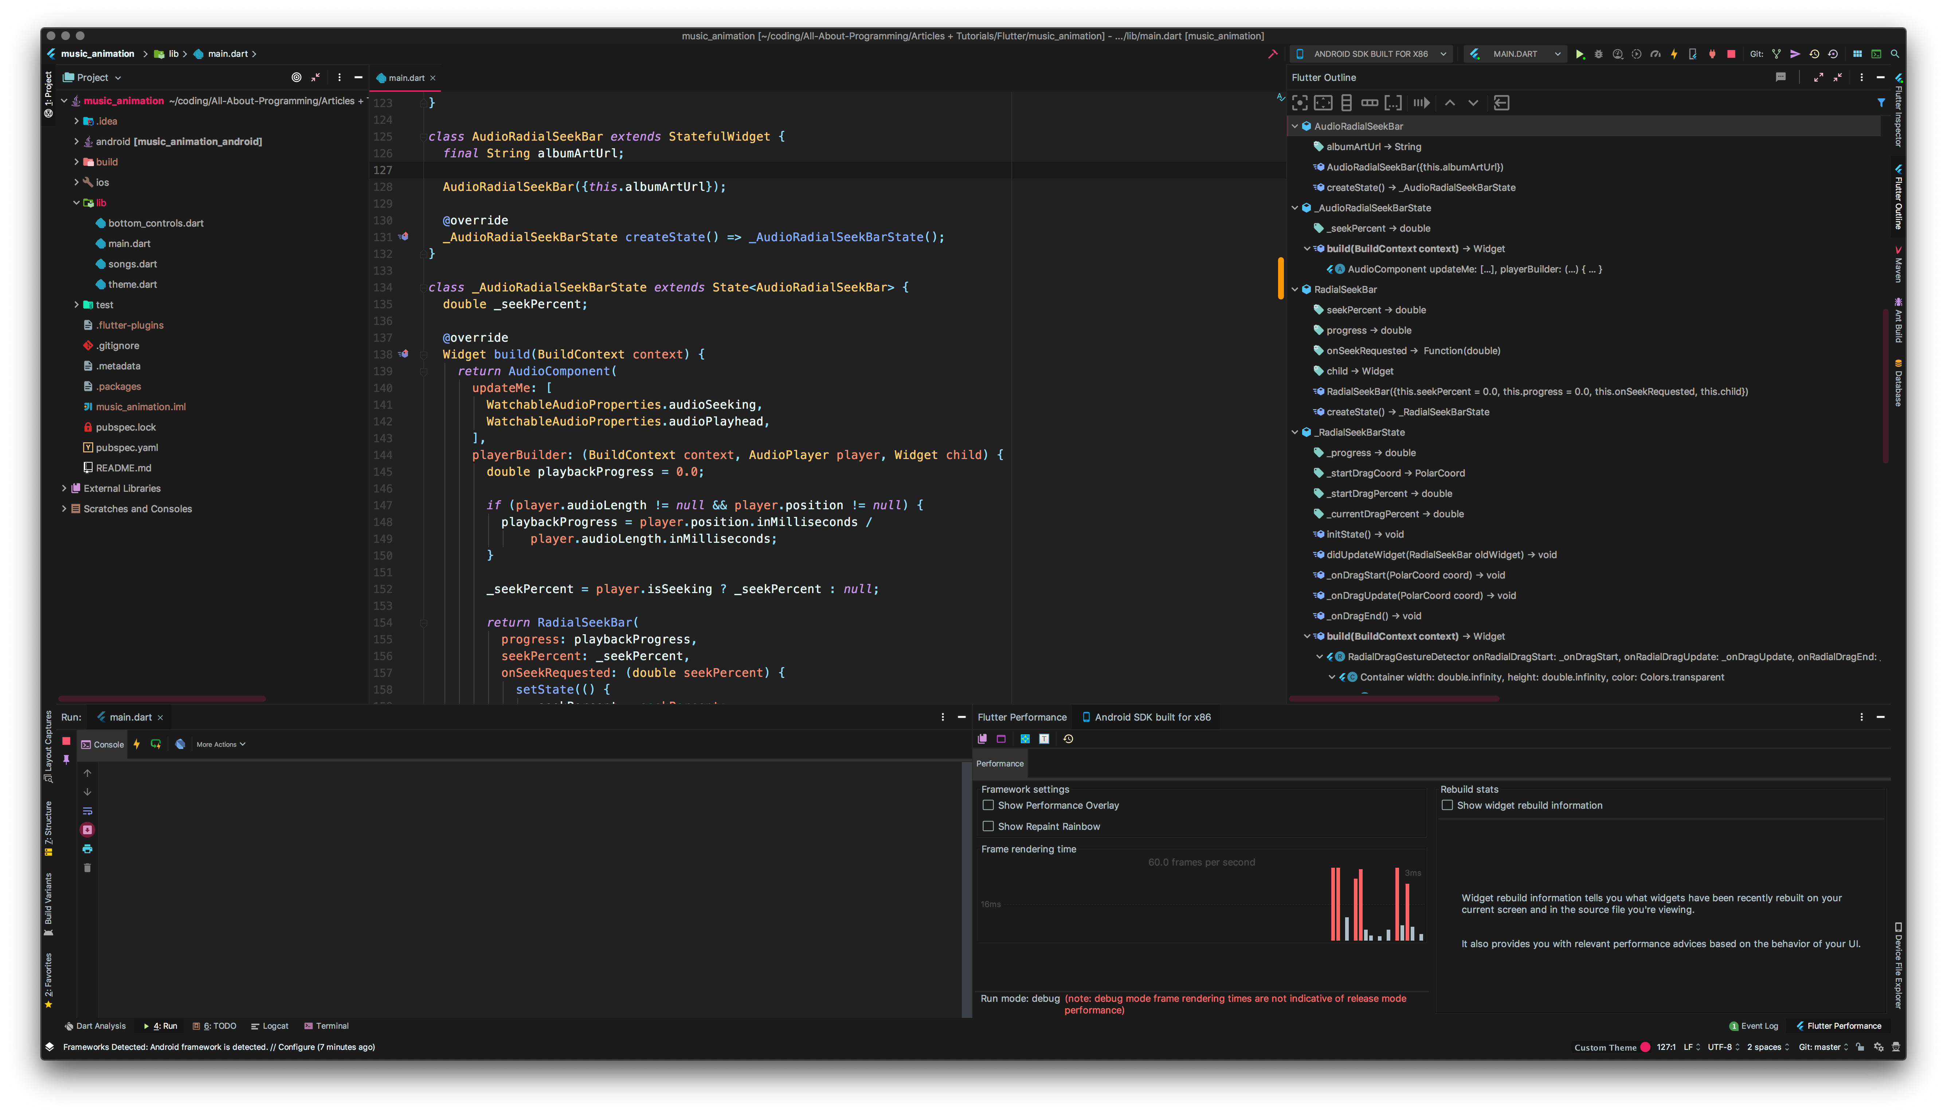Viewport: 1947px width, 1114px height.
Task: Open search everywhere magnifier icon
Action: (x=1895, y=54)
